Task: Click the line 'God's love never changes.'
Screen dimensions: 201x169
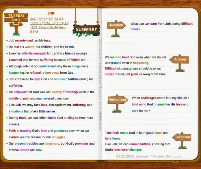Action: point(124,150)
